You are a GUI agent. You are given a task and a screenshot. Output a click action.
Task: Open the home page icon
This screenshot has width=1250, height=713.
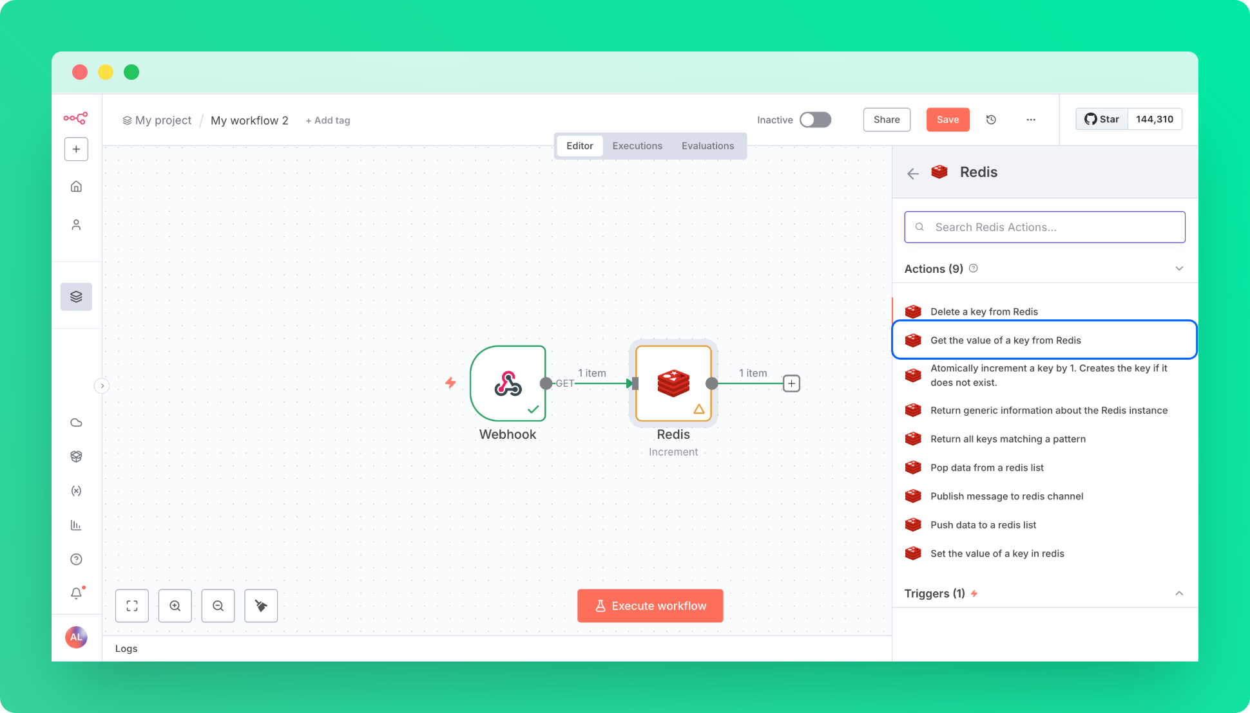point(76,187)
